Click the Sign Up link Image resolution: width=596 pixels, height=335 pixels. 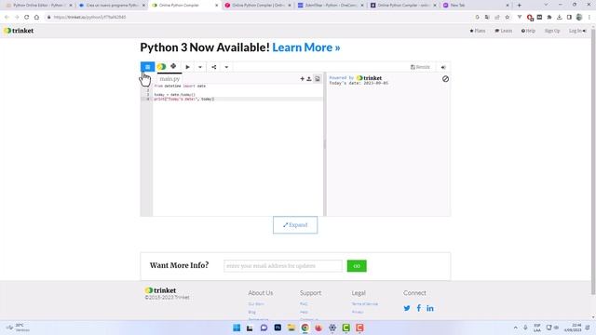(x=552, y=31)
